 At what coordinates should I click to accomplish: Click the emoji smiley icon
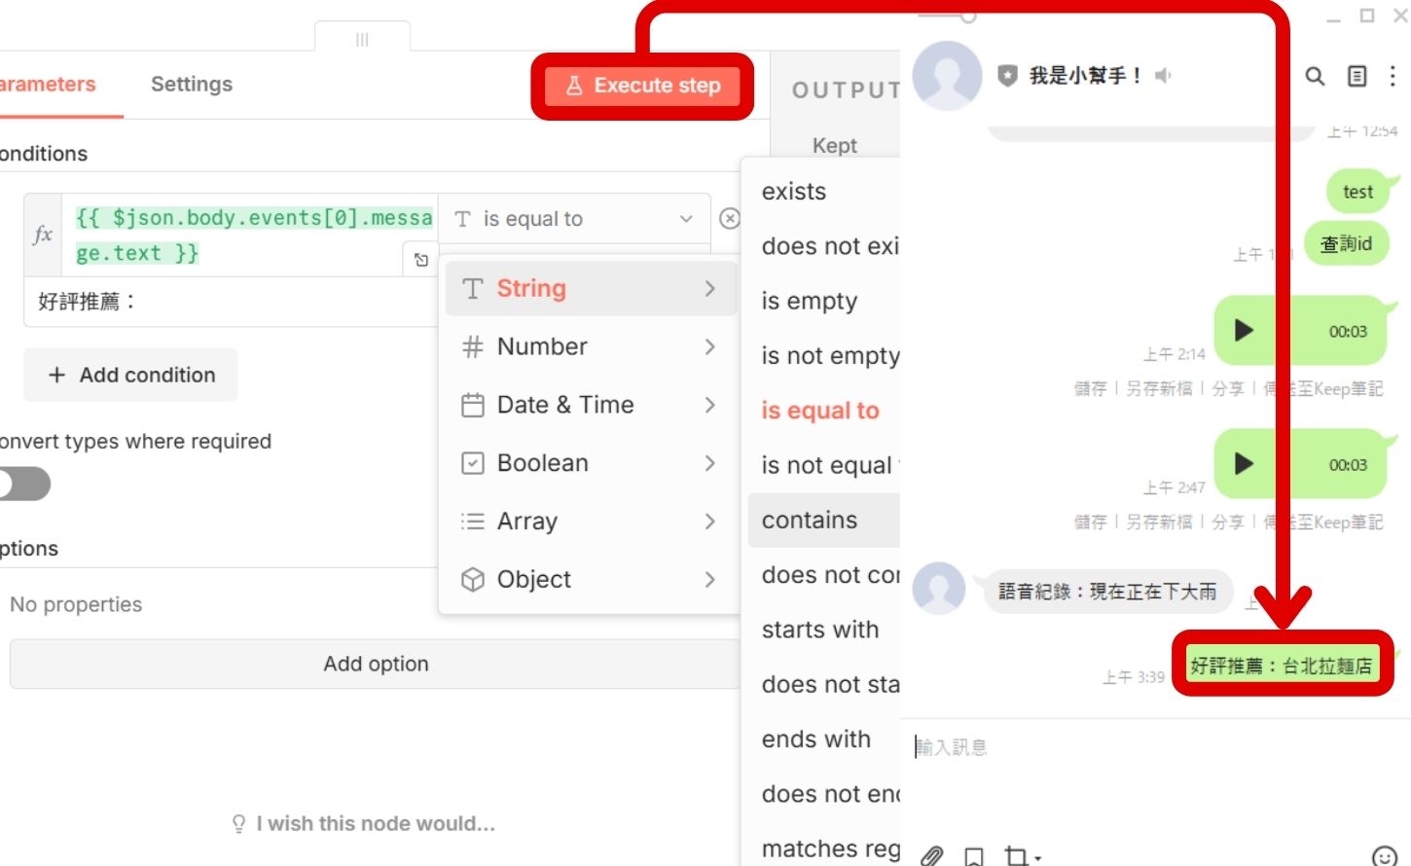tap(1384, 855)
